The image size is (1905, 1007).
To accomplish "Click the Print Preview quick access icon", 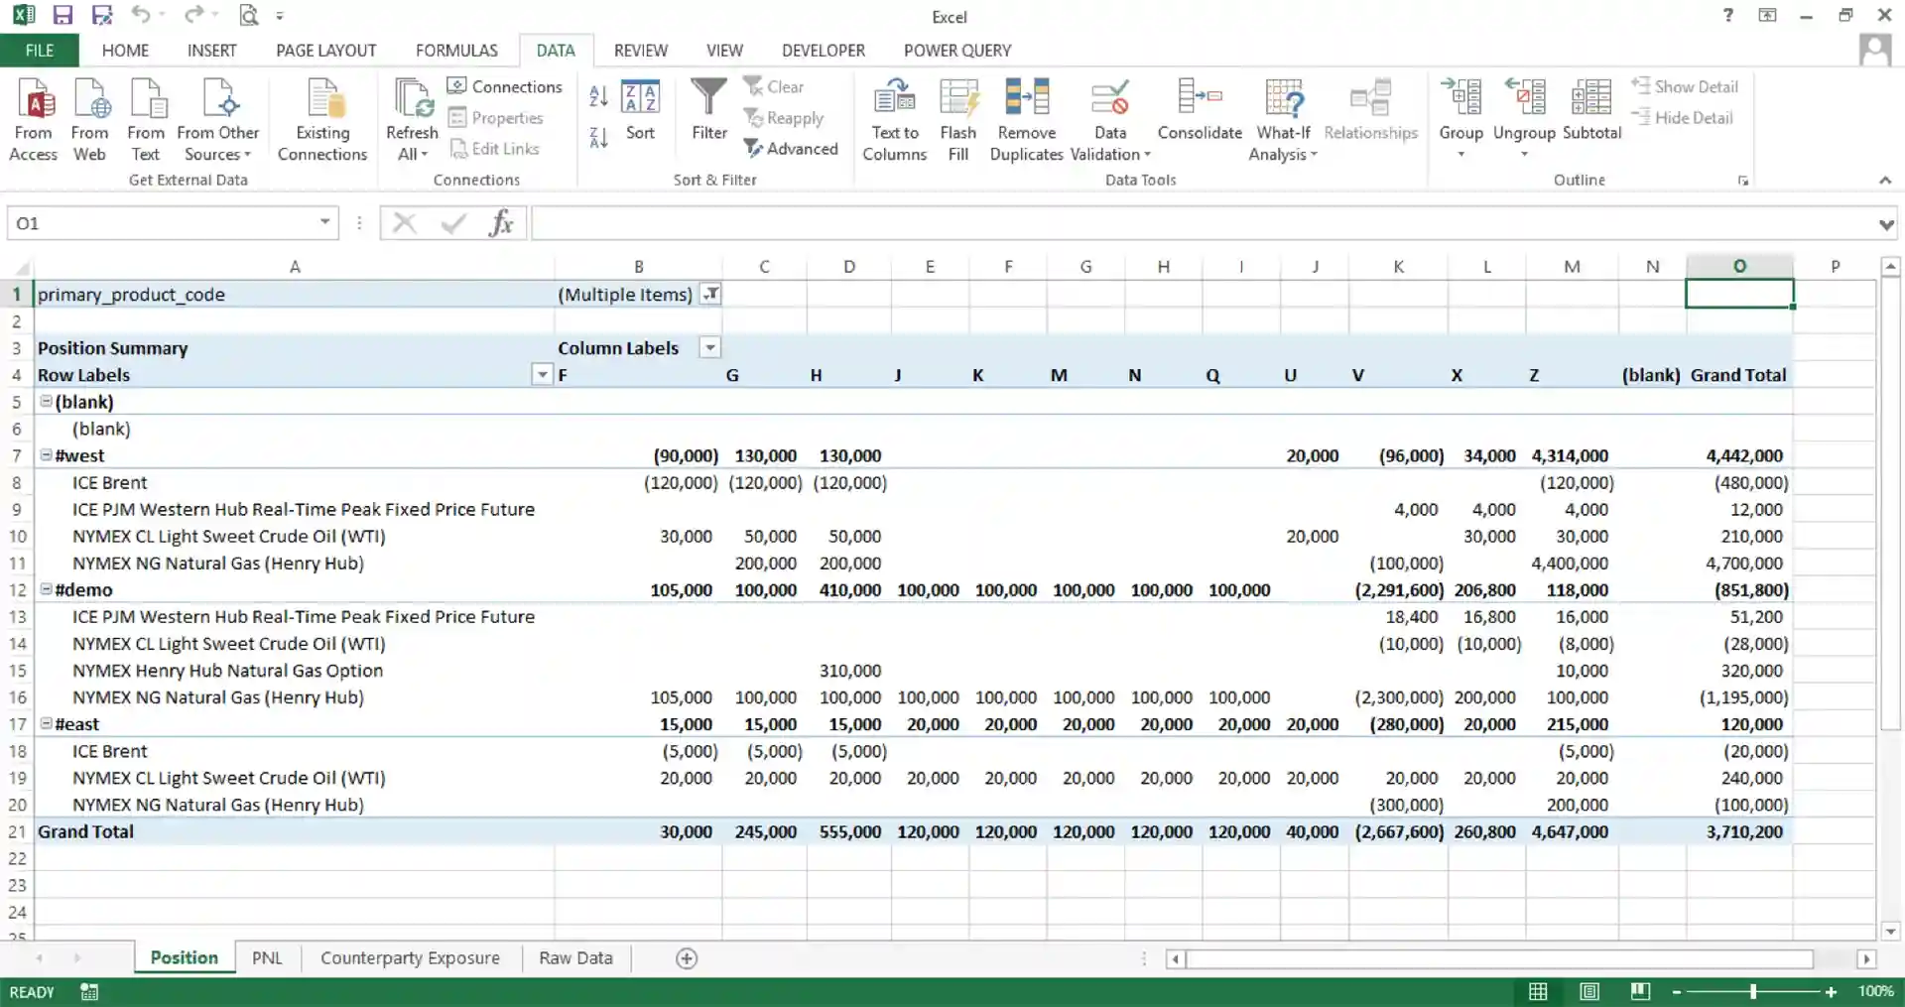I will [x=248, y=15].
